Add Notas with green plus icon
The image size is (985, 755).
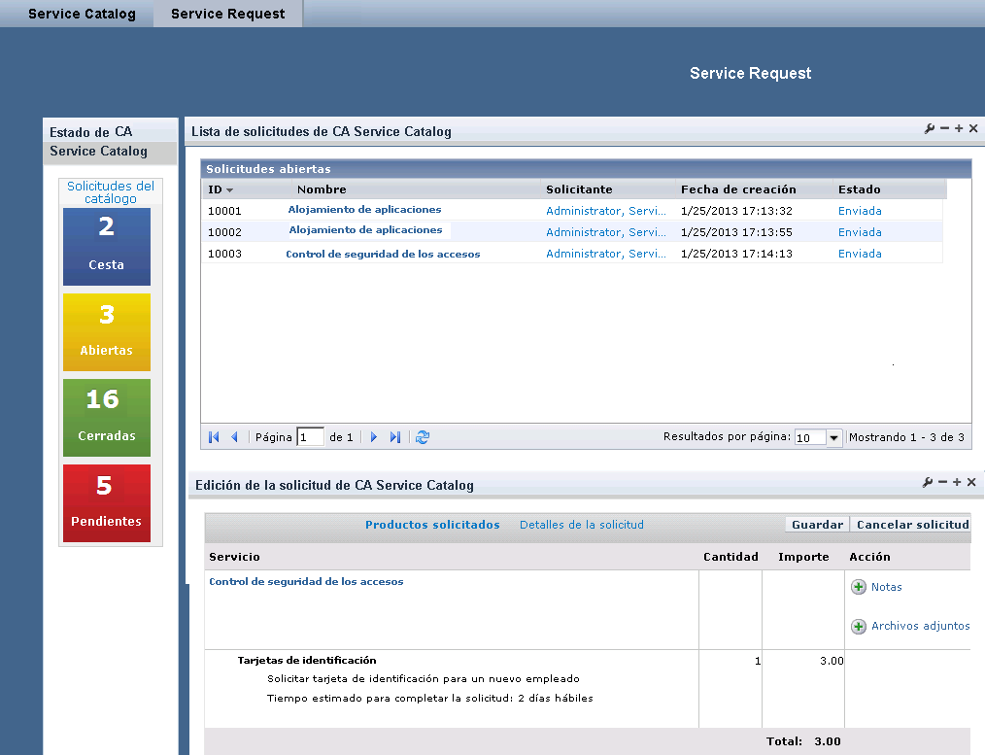point(859,587)
